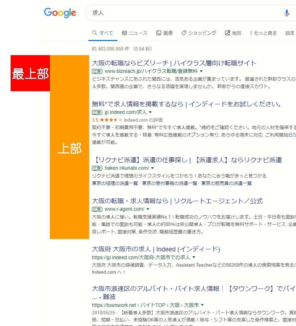The height and width of the screenshot is (326, 296).
Task: Start voice search with the microphone icon
Action: point(287,13)
